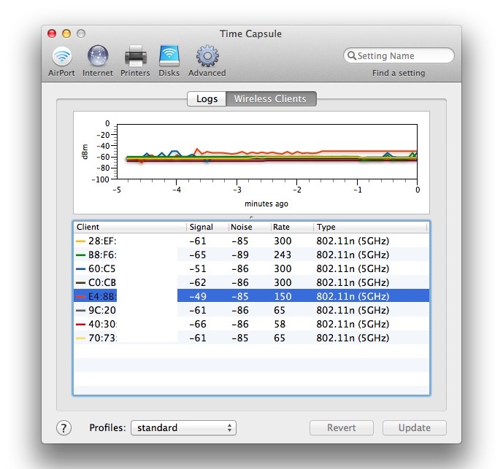This screenshot has width=503, height=469.
Task: Click the noise value -89
Action: click(x=240, y=255)
